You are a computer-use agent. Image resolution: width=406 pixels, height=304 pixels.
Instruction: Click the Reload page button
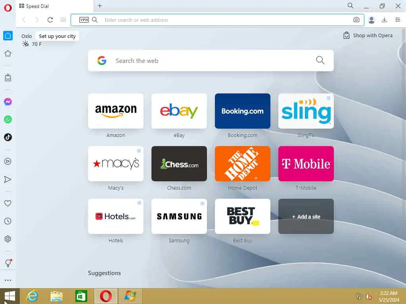pyautogui.click(x=50, y=20)
